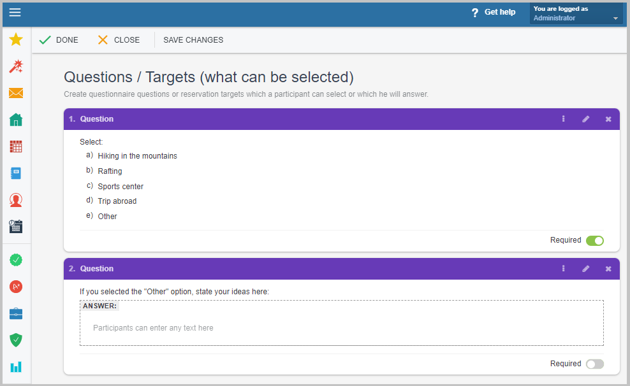
Task: Go to the green house home icon
Action: [x=16, y=120]
